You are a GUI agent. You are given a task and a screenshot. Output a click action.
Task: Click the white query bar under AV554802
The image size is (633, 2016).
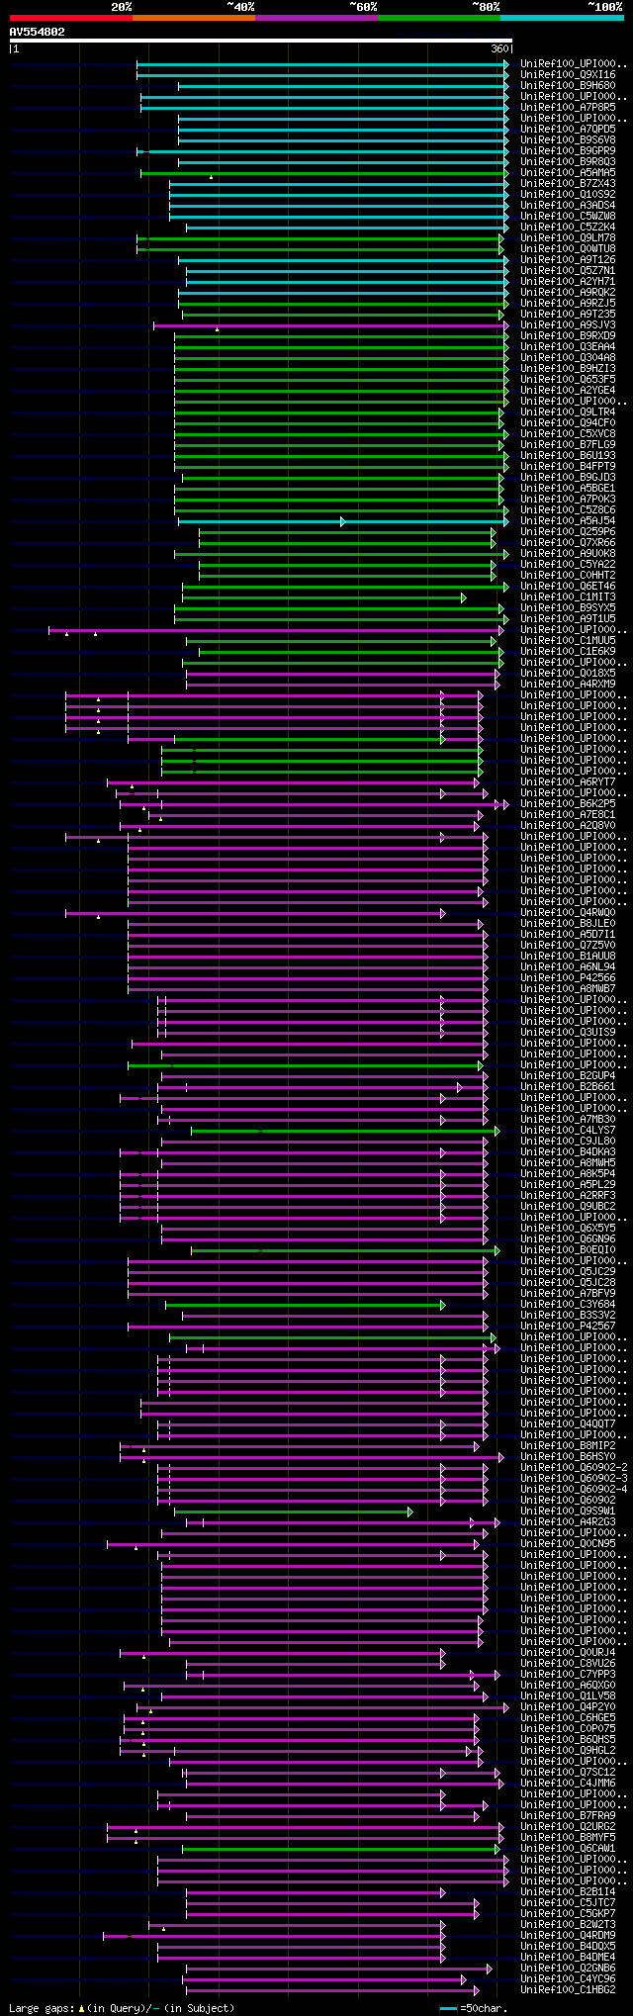tap(260, 41)
